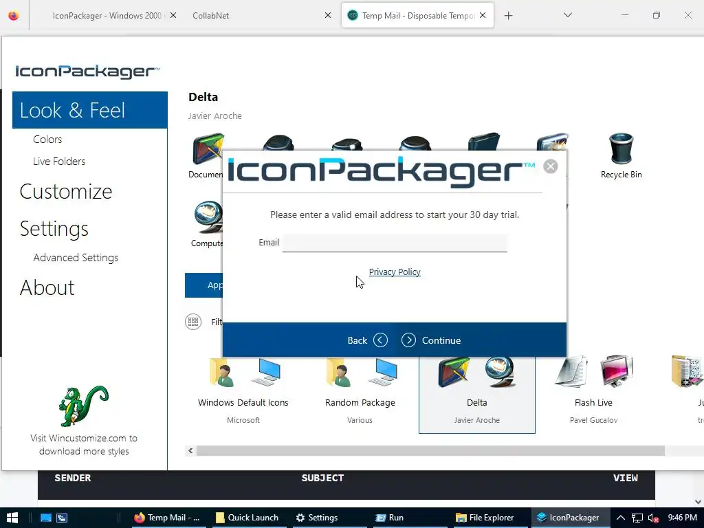Open the Quick Launch taskbar item
This screenshot has width=704, height=528.
[247, 518]
